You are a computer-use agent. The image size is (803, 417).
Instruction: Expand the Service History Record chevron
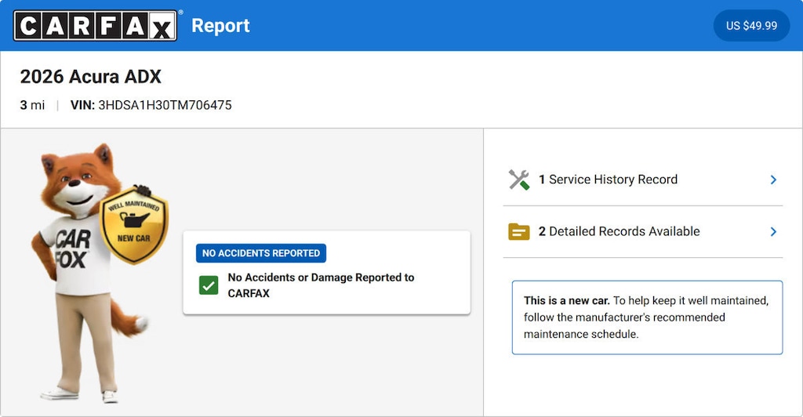coord(773,179)
